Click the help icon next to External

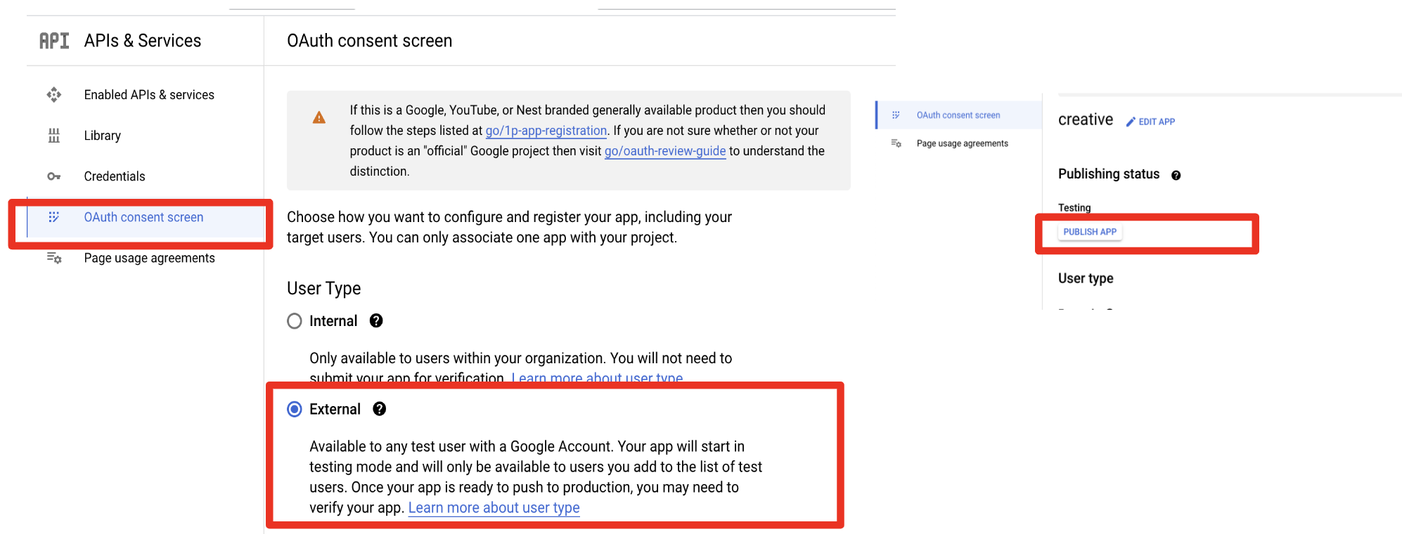point(379,409)
